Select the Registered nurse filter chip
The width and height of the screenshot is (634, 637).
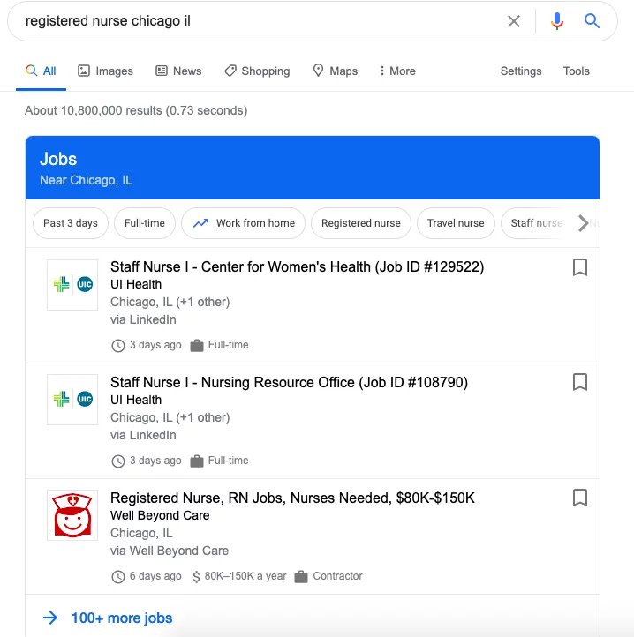click(x=361, y=223)
